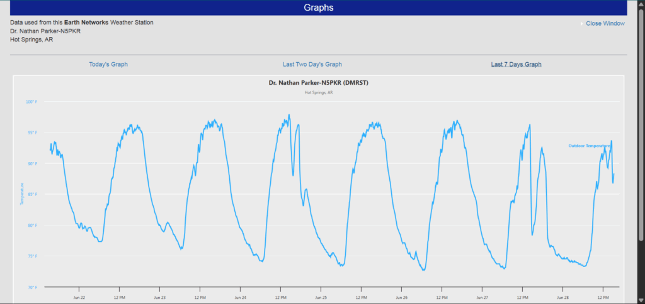Click the 85° F y-axis label
The image size is (645, 304).
(31, 194)
